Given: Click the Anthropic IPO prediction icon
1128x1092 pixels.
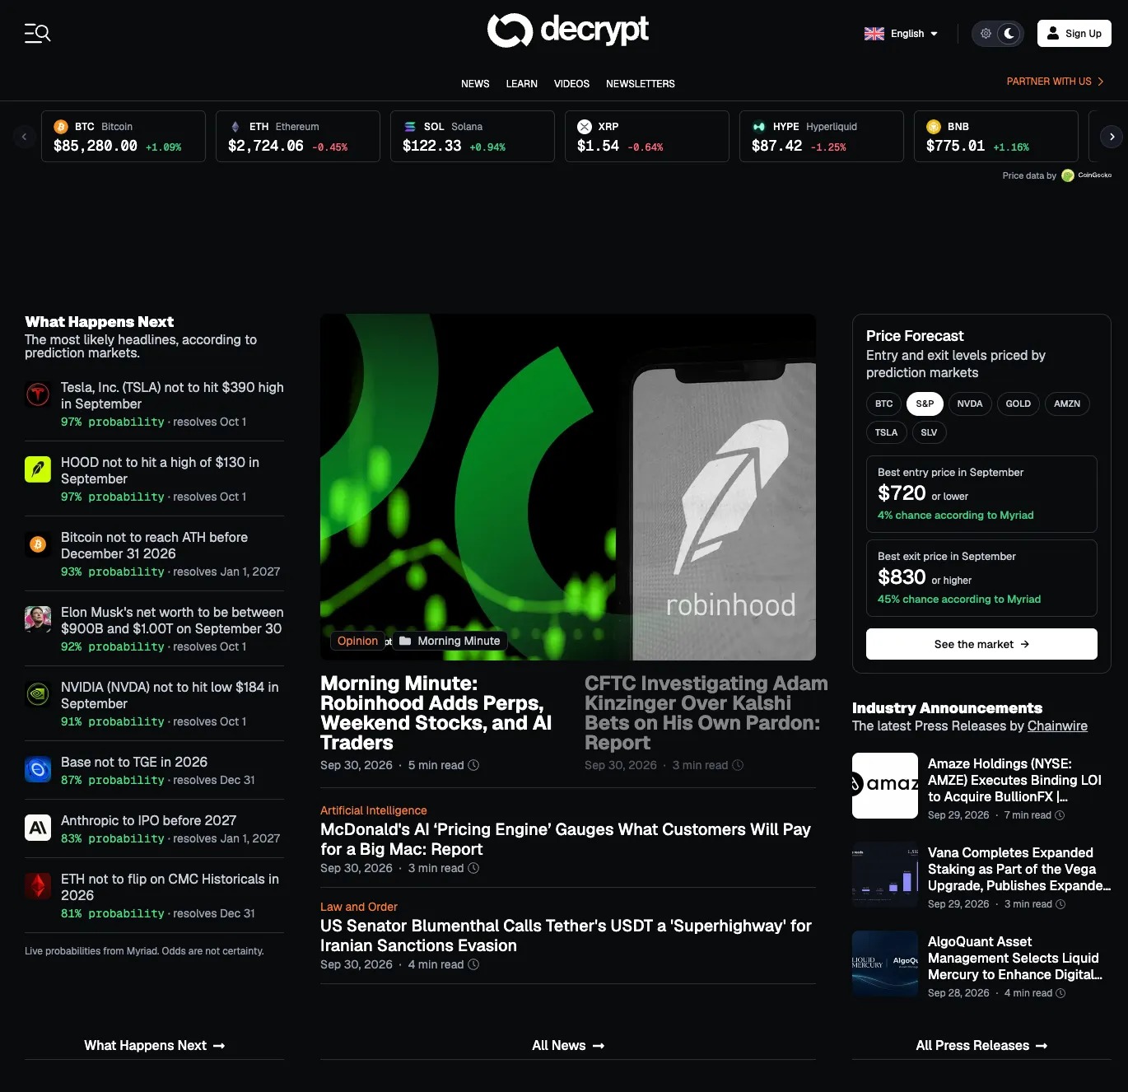Looking at the screenshot, I should pyautogui.click(x=38, y=828).
